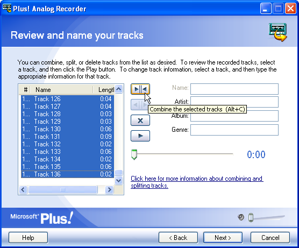Click the cassette tape icon in header
299x248 pixels.
tap(278, 32)
